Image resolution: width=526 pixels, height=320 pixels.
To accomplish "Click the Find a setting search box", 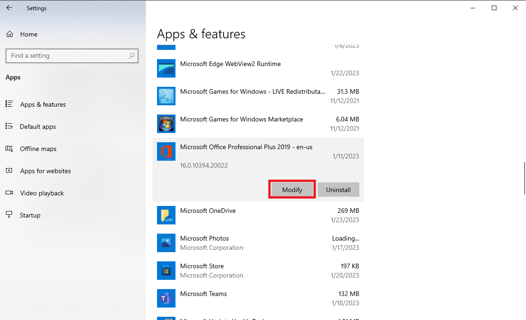I will [x=72, y=56].
